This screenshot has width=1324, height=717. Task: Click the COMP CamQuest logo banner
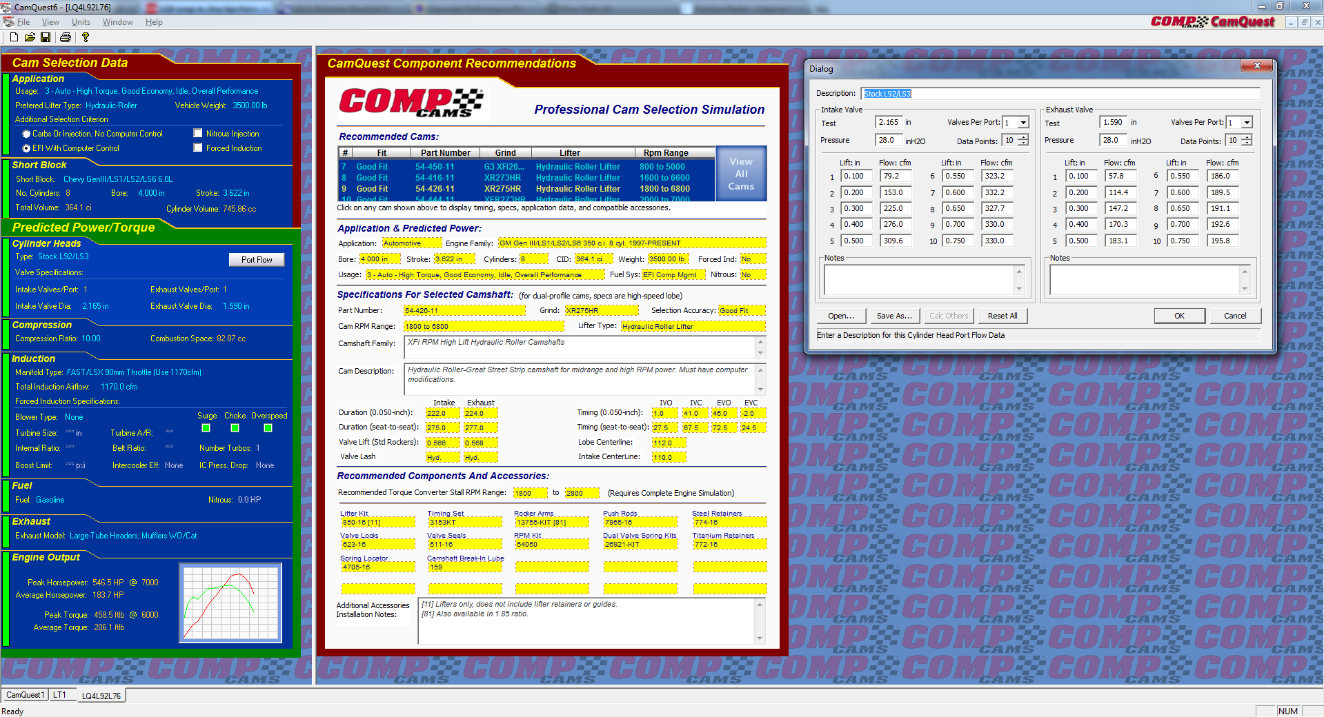pos(1212,21)
